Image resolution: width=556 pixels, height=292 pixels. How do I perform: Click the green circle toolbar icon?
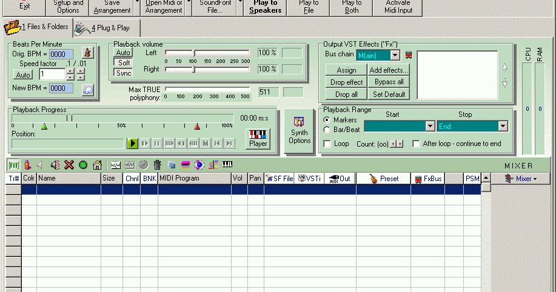click(x=83, y=165)
